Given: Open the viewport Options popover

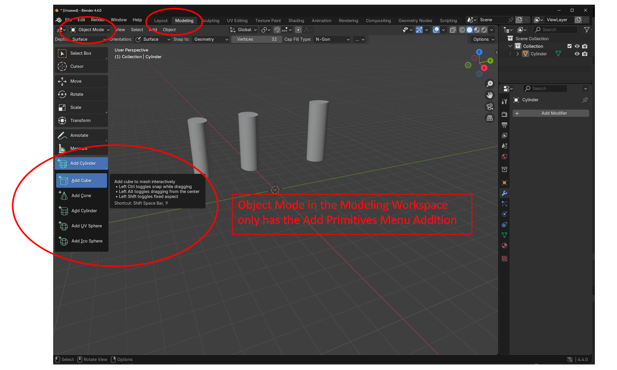Looking at the screenshot, I should (484, 40).
